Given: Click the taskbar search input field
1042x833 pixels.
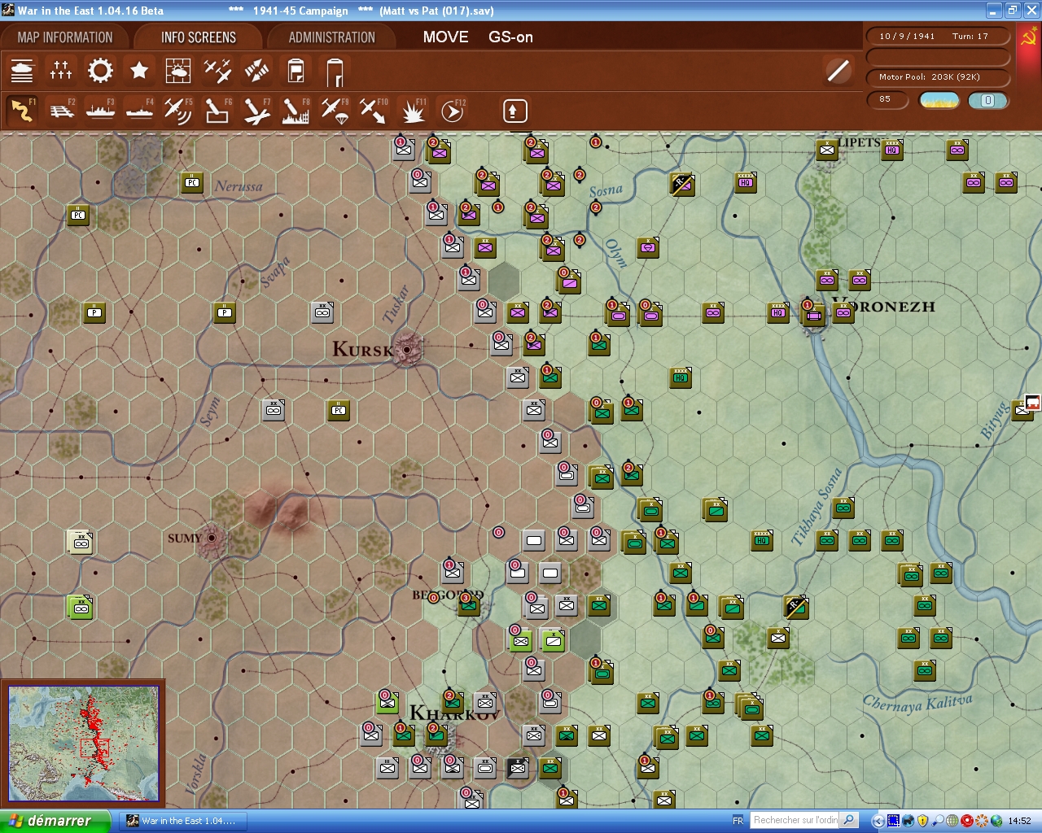Looking at the screenshot, I should (795, 821).
